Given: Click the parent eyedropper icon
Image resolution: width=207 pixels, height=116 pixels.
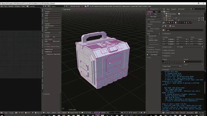Looking at the screenshot, I should coord(202,62).
